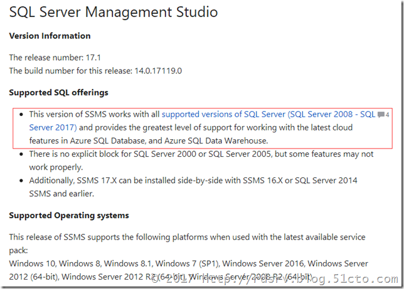
Task: Click 'Server 2017)' link continuation text
Action: coord(53,127)
